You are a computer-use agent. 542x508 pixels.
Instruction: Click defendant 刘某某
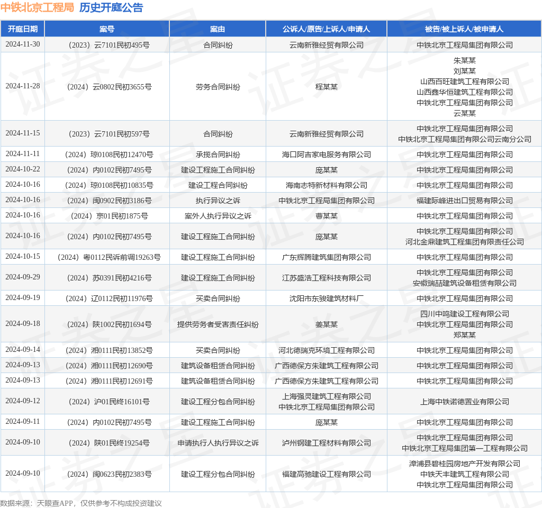[465, 71]
